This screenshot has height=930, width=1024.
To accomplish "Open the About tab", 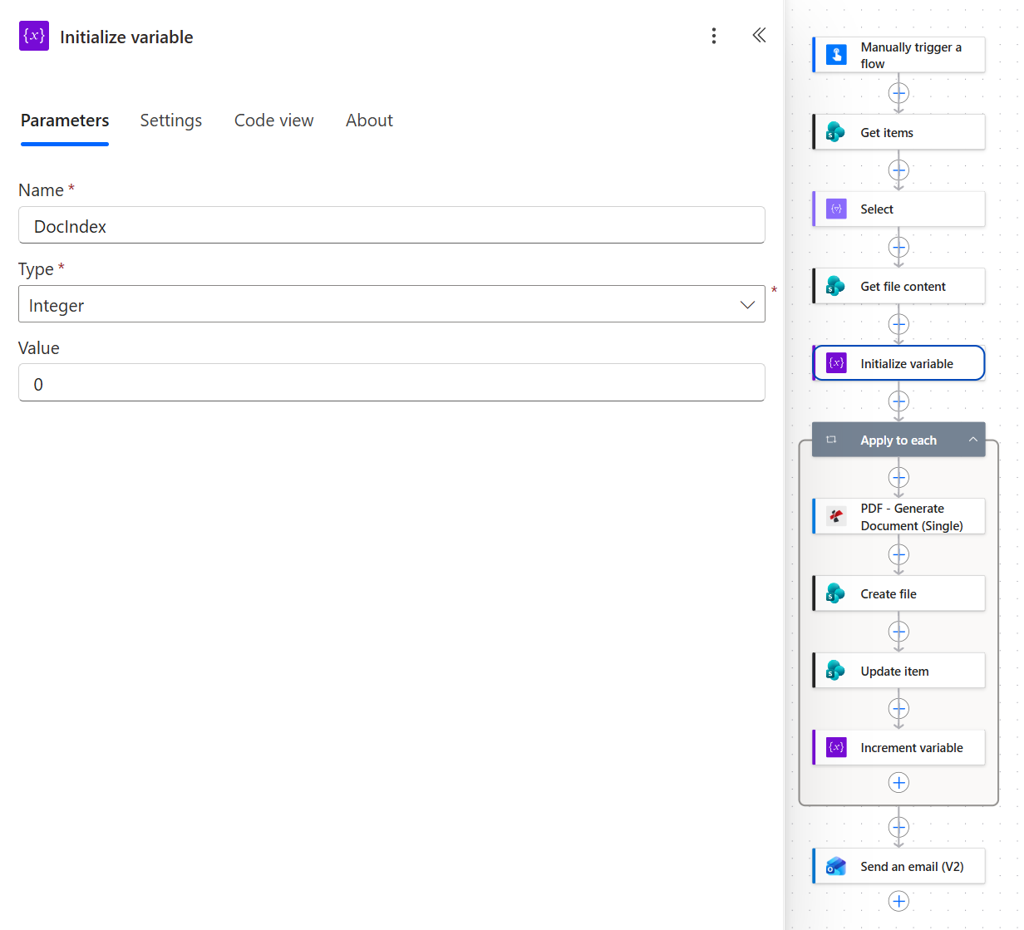I will coord(369,121).
